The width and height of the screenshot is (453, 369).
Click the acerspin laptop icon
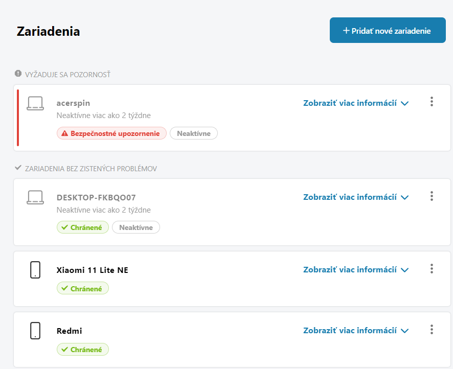[35, 103]
